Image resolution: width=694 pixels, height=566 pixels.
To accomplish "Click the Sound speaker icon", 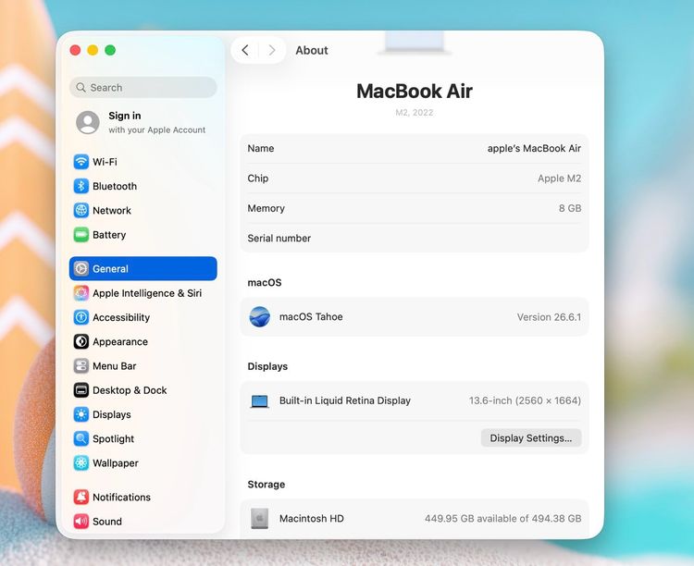I will click(81, 522).
